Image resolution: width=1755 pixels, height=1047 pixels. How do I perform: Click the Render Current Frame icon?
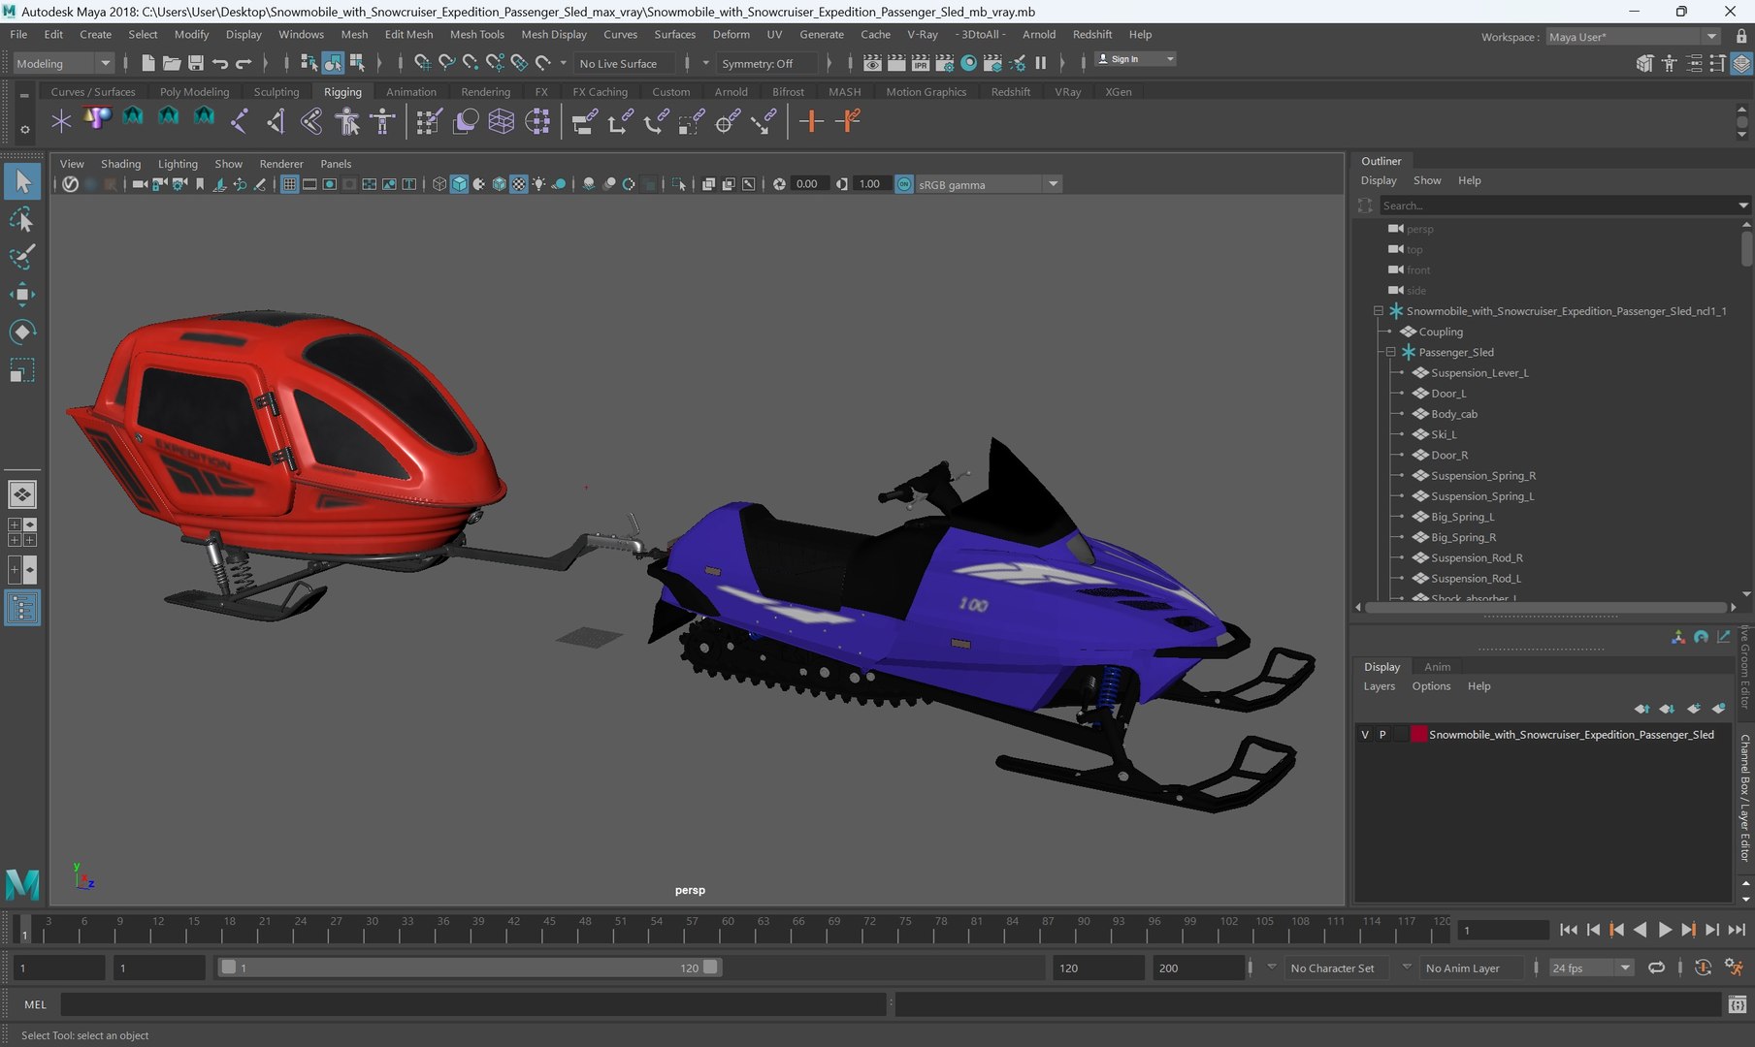pos(896,63)
